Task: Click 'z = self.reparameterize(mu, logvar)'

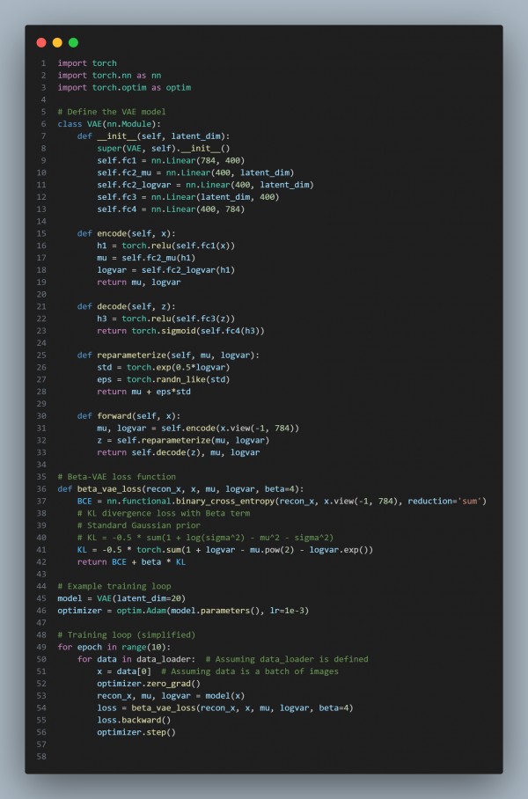Action: pyautogui.click(x=183, y=440)
